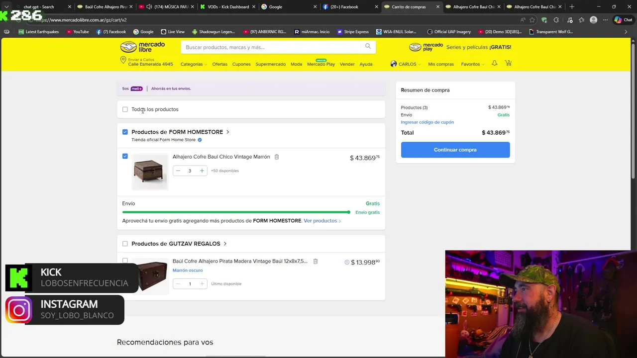The height and width of the screenshot is (358, 637).
Task: Click Ingresar código de cupón link
Action: coord(427,122)
